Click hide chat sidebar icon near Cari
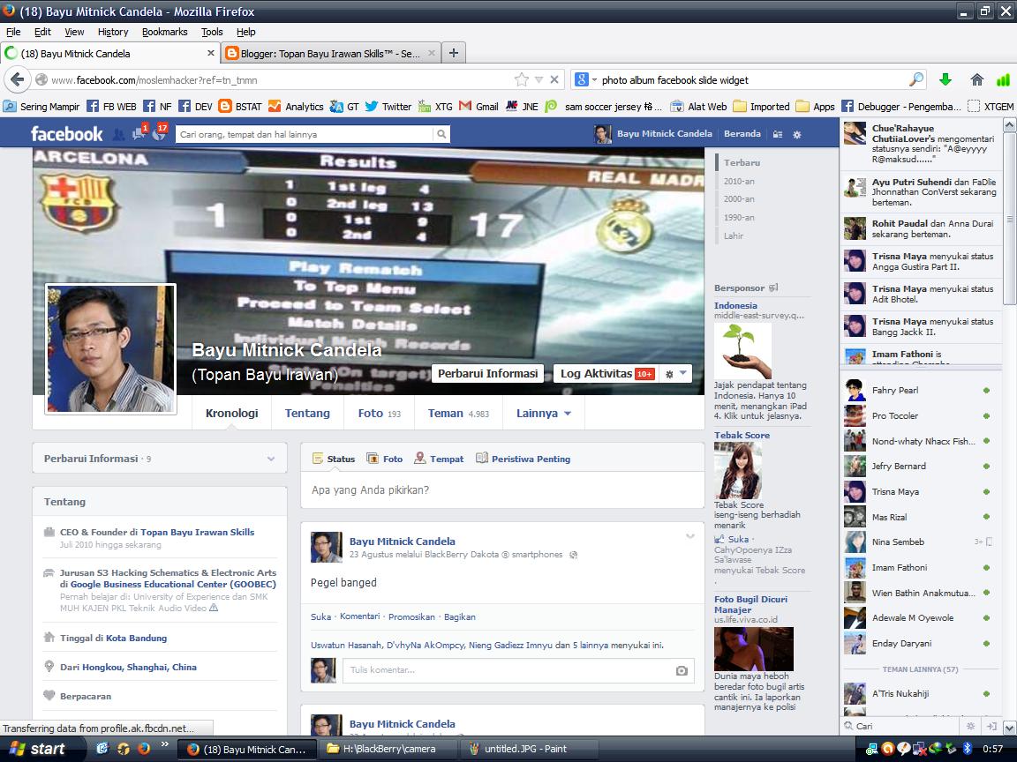The width and height of the screenshot is (1017, 762). pyautogui.click(x=991, y=727)
